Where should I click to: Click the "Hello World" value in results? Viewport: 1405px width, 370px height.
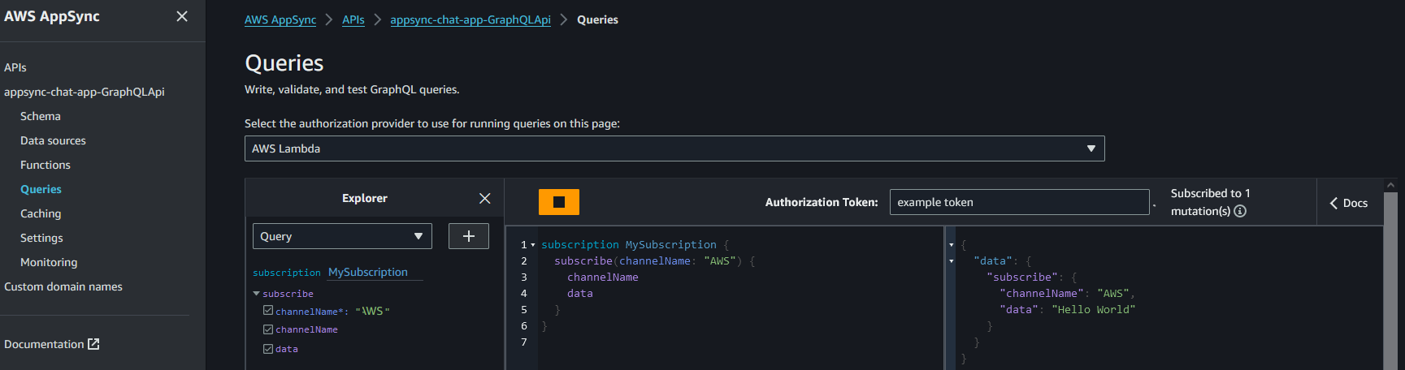coord(1093,310)
